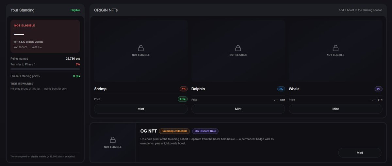The image size is (392, 166).
Task: Click the Founding collectible tag
Action: 174,131
